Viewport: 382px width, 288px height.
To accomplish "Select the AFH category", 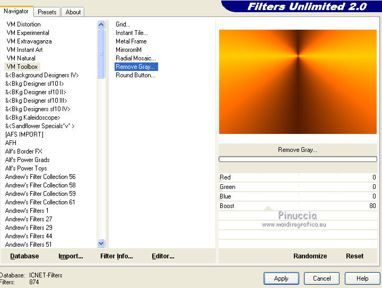I will (x=11, y=143).
